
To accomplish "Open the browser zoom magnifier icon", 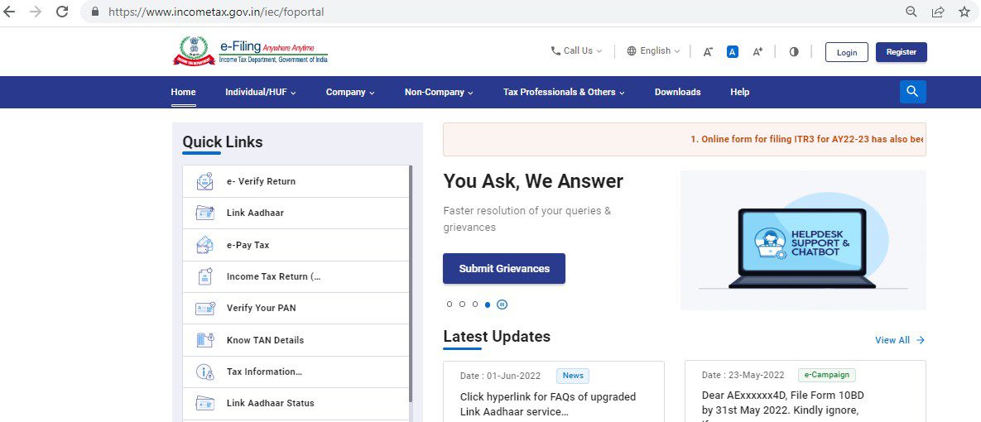I will click(x=911, y=12).
